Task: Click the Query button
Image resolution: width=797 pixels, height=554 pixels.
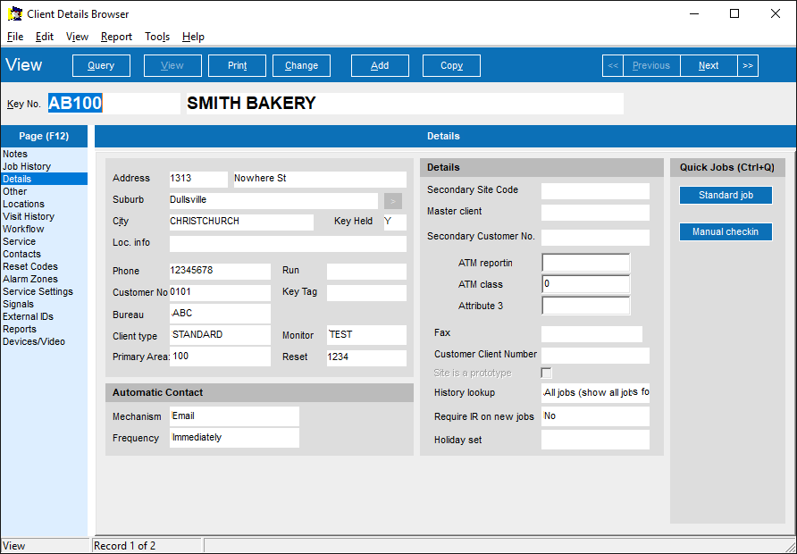Action: pos(101,65)
